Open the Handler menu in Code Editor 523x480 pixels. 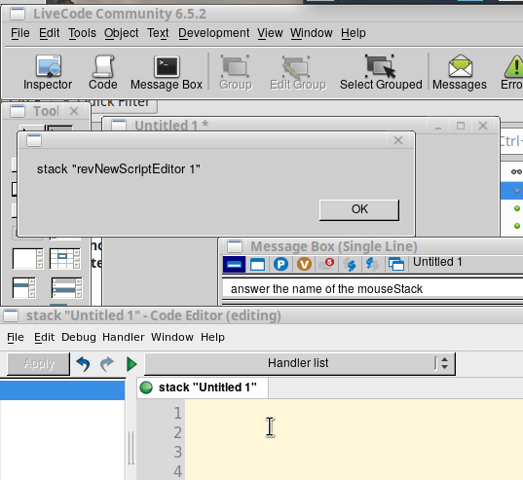point(124,337)
